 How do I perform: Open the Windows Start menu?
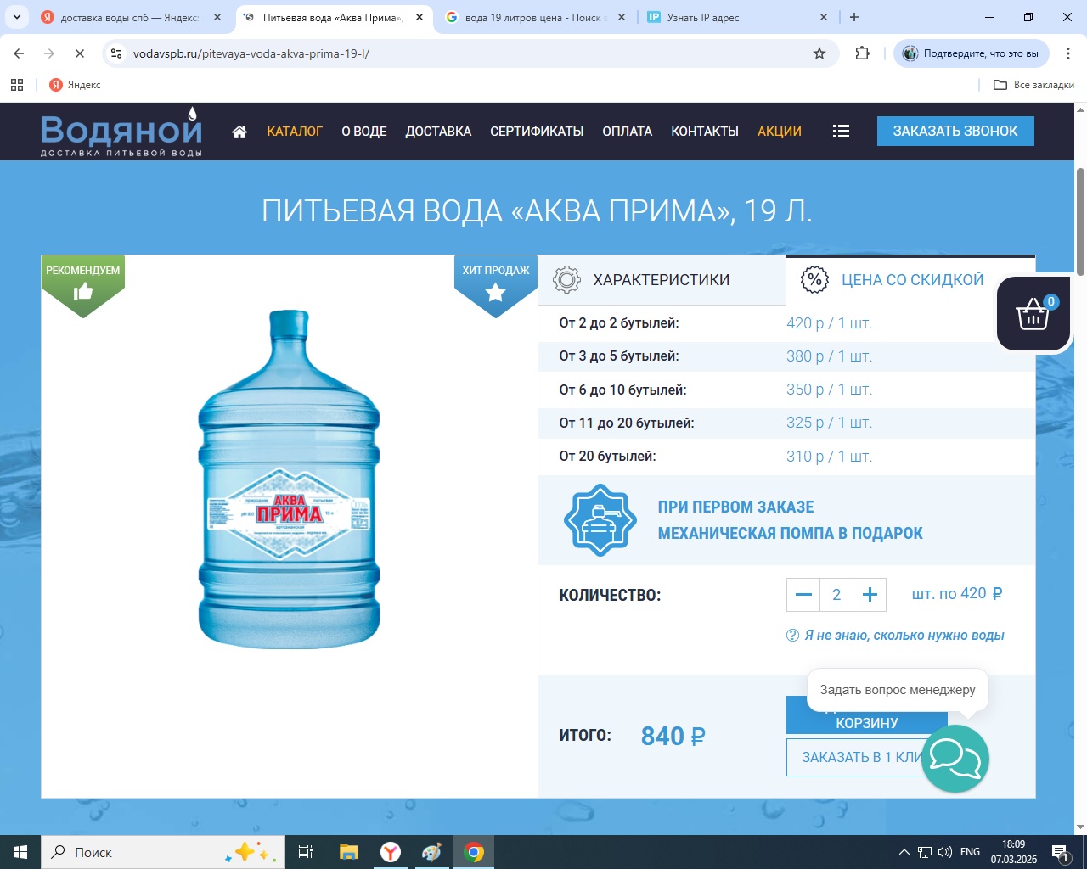[20, 852]
